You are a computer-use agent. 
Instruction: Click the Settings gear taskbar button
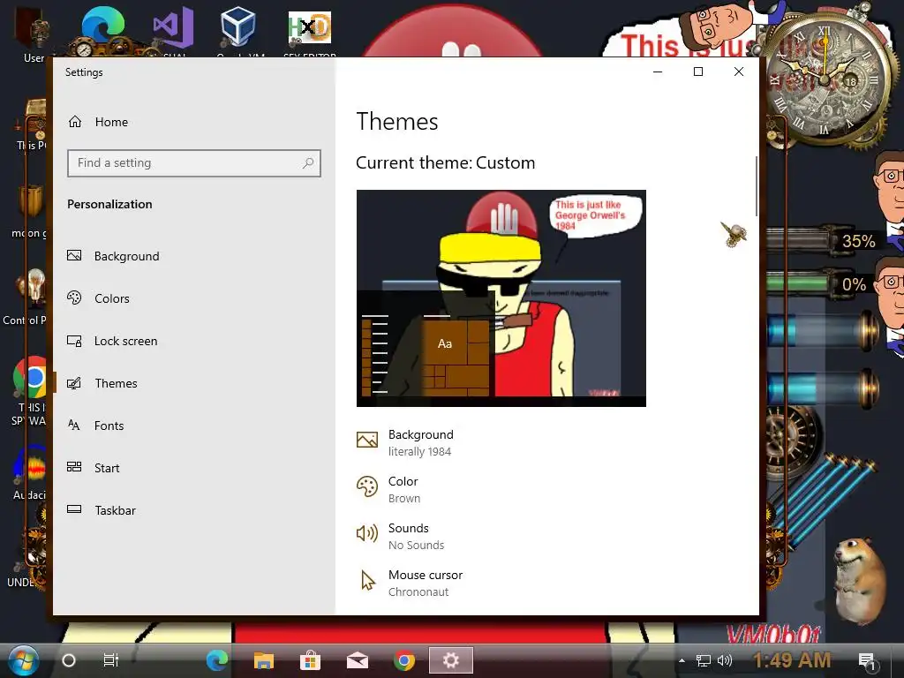point(451,660)
